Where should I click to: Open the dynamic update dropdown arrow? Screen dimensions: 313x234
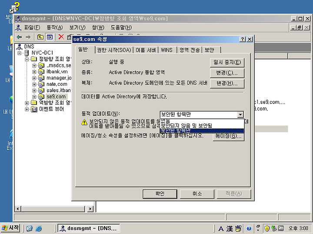pos(240,114)
